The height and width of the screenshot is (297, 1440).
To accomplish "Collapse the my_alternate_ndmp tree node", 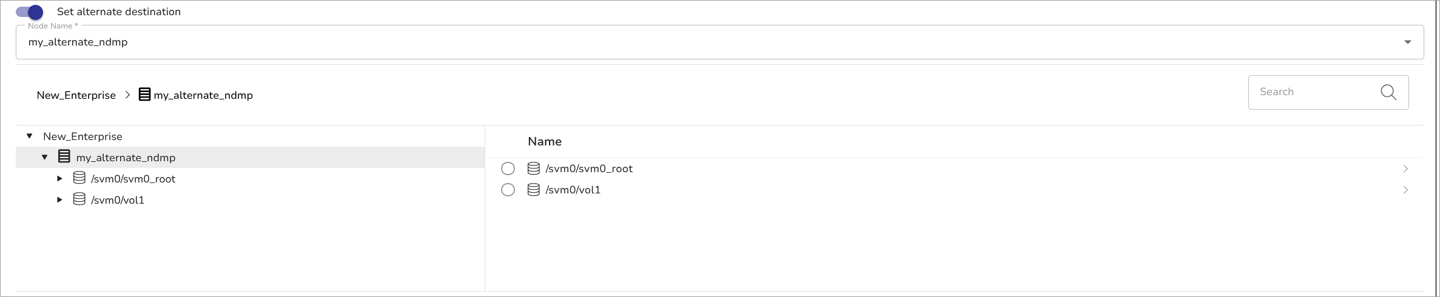I will [44, 158].
